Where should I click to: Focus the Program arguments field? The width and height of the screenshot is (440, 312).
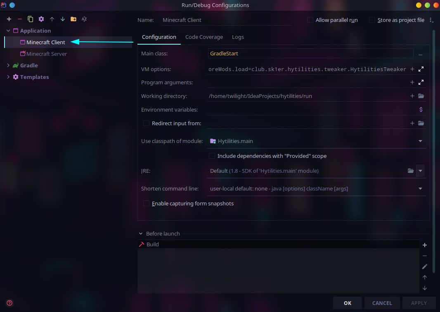307,83
